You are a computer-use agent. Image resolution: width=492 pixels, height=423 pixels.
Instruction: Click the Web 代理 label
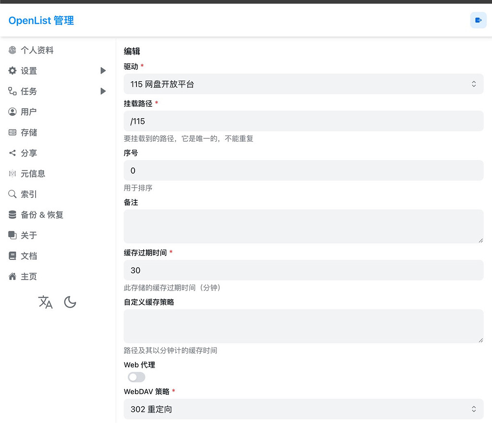139,365
